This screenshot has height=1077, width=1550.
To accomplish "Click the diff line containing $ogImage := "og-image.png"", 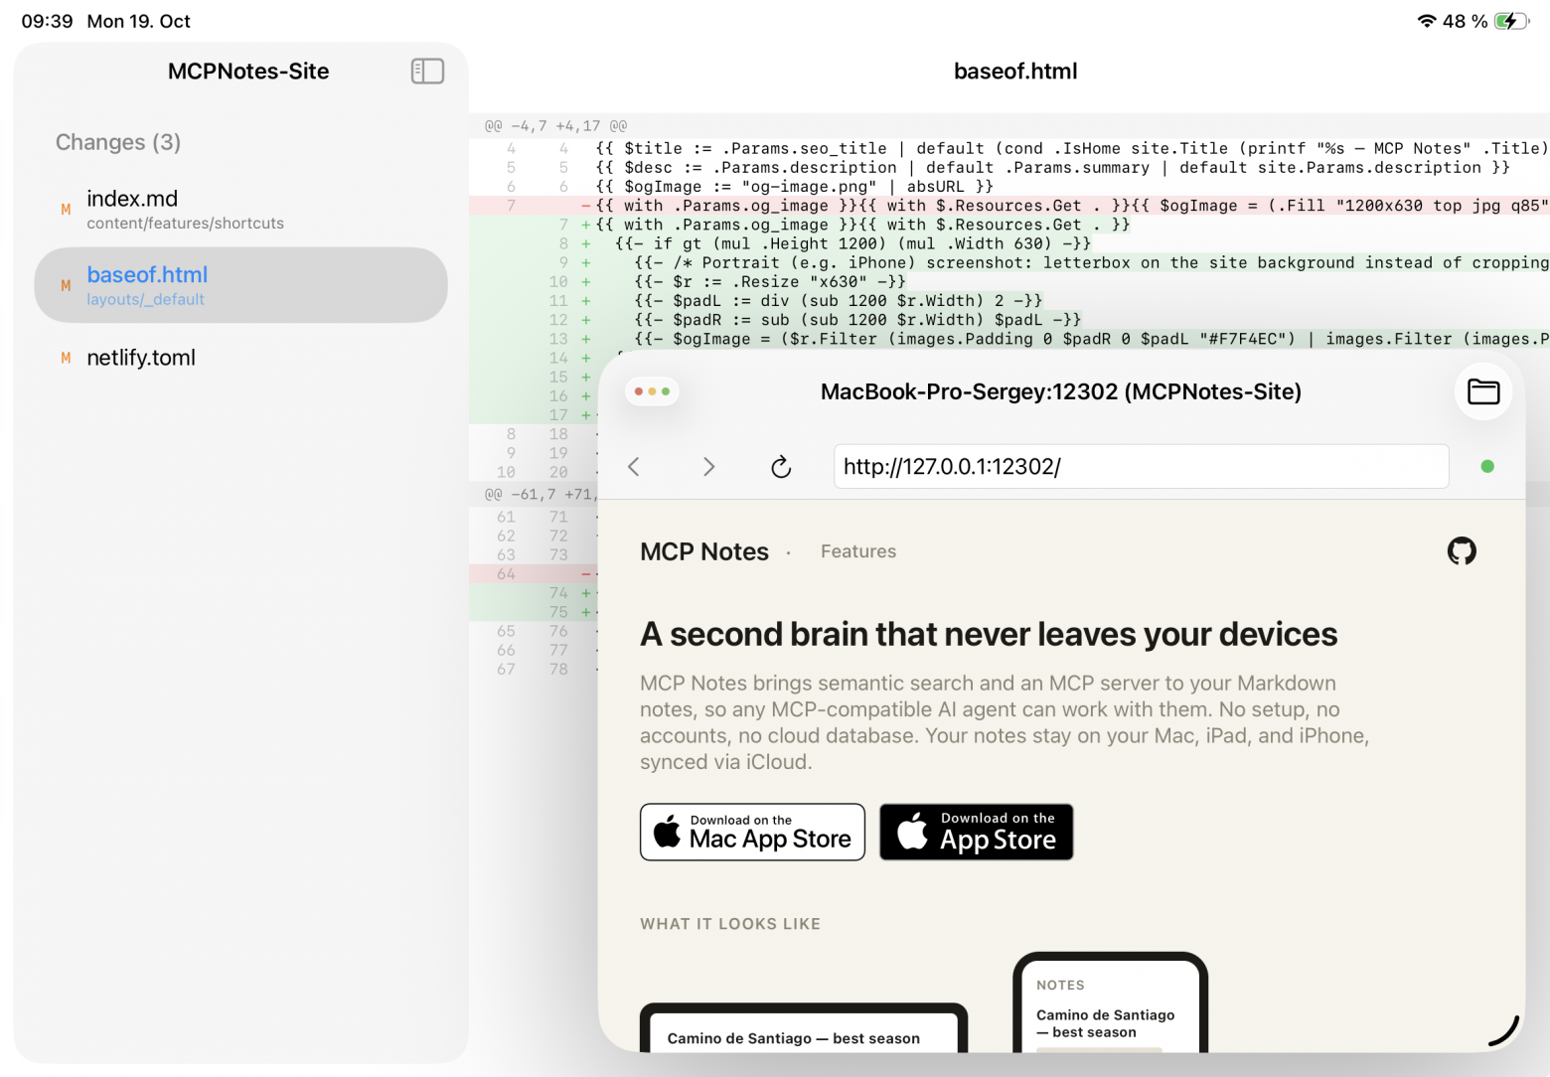I will [x=1009, y=187].
